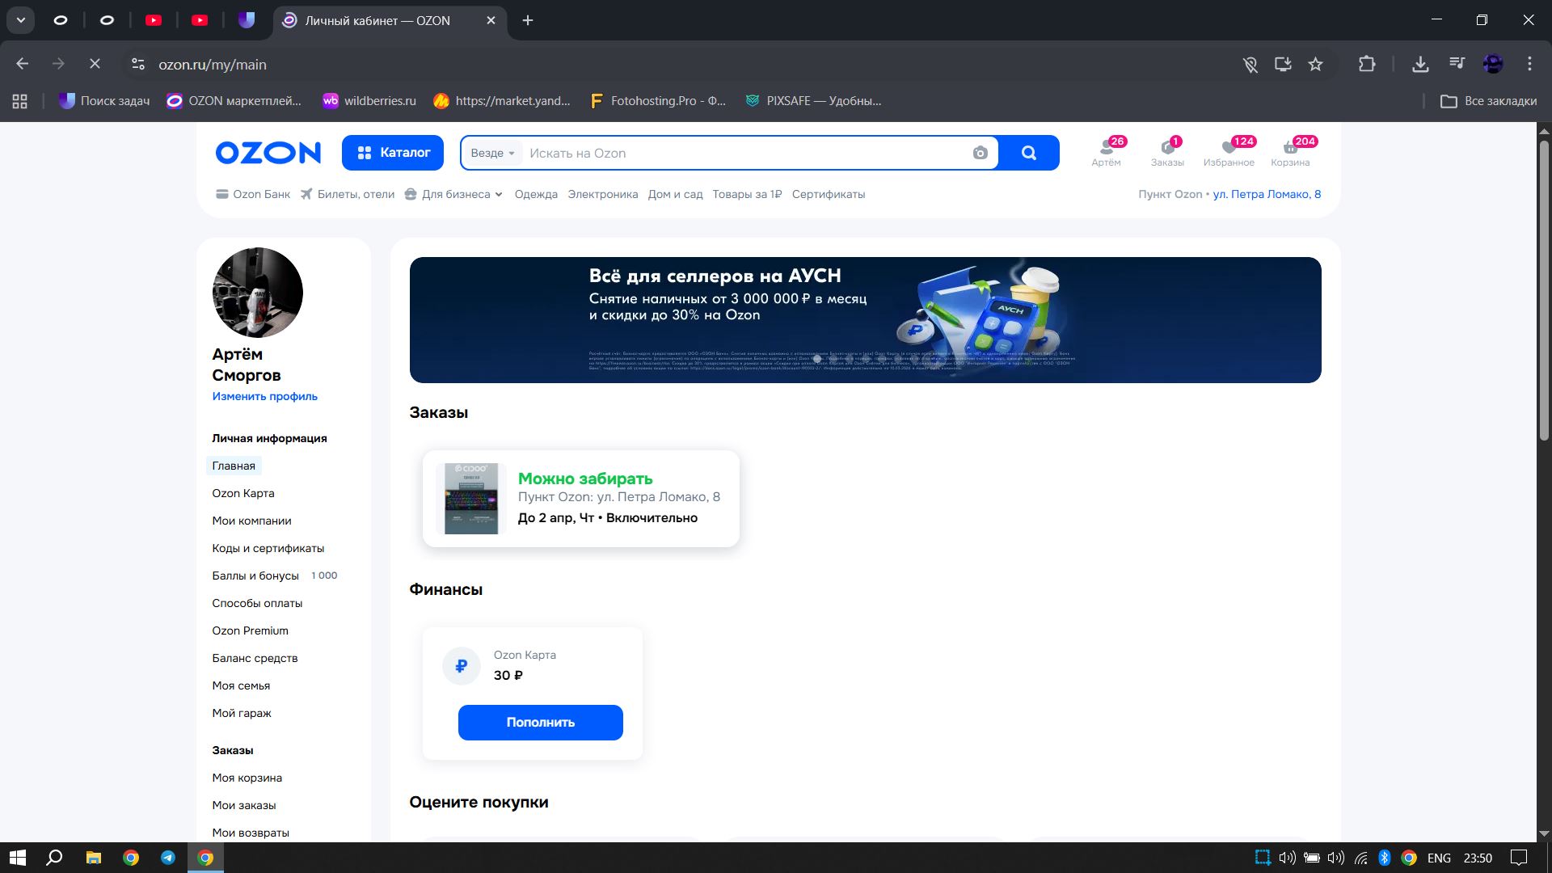Click the Изменить профиль link

[x=264, y=396]
